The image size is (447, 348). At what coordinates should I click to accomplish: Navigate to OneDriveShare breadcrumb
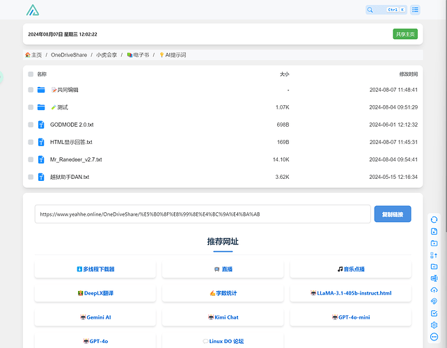point(69,55)
